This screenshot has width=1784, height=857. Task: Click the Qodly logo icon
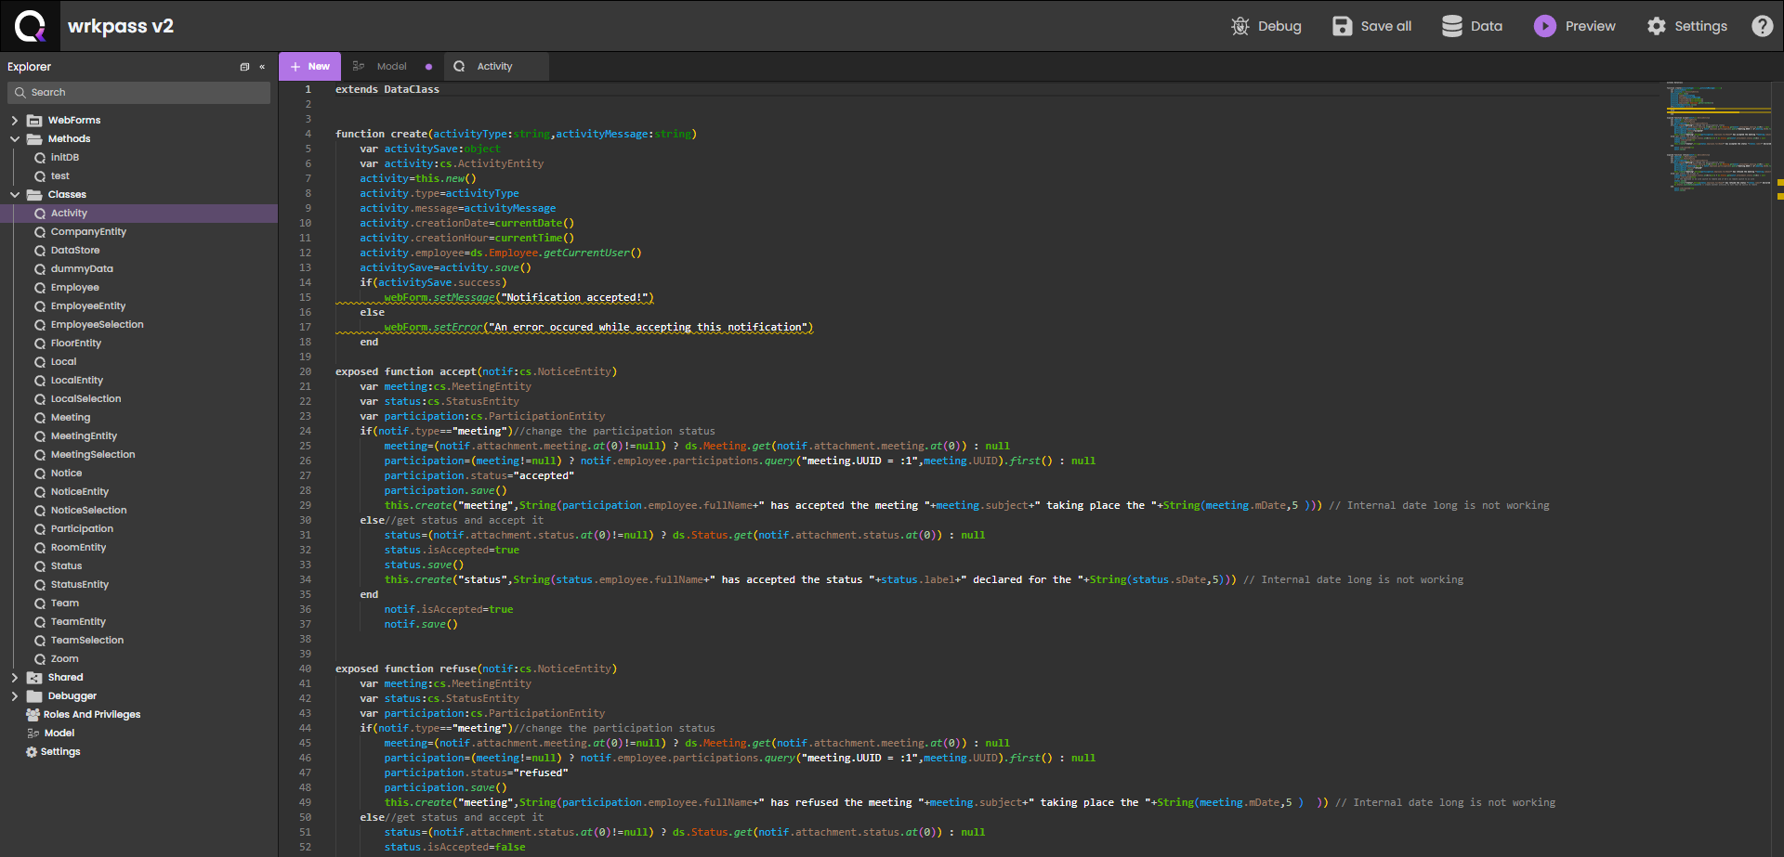click(x=30, y=26)
